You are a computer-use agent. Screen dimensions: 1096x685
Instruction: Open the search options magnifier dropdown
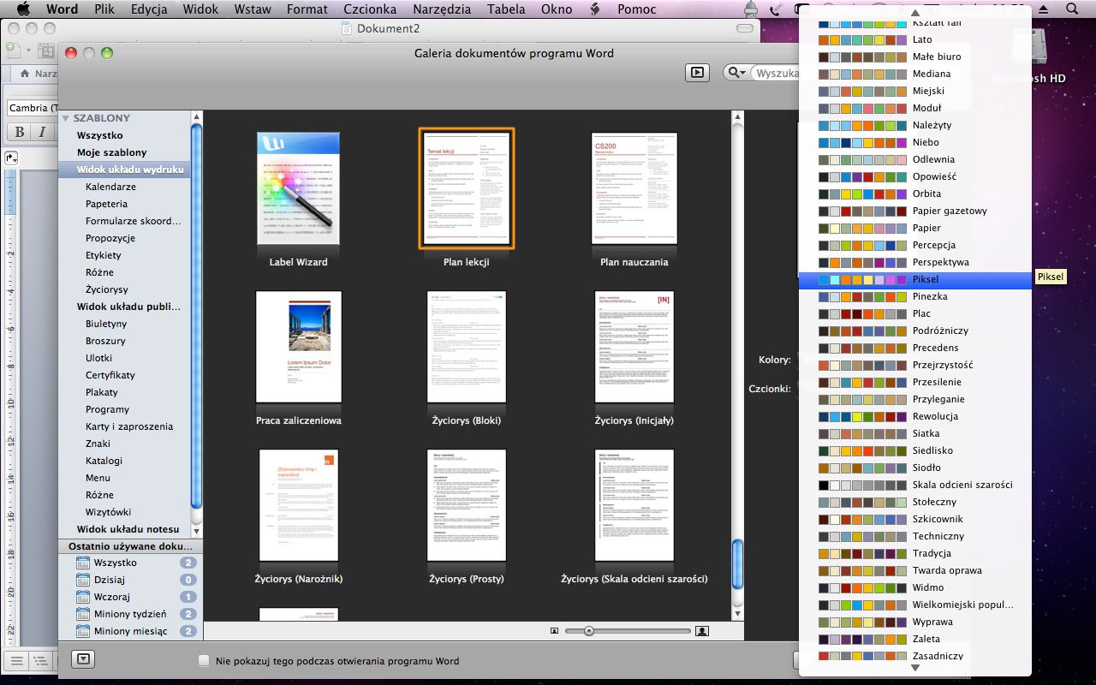coord(736,74)
